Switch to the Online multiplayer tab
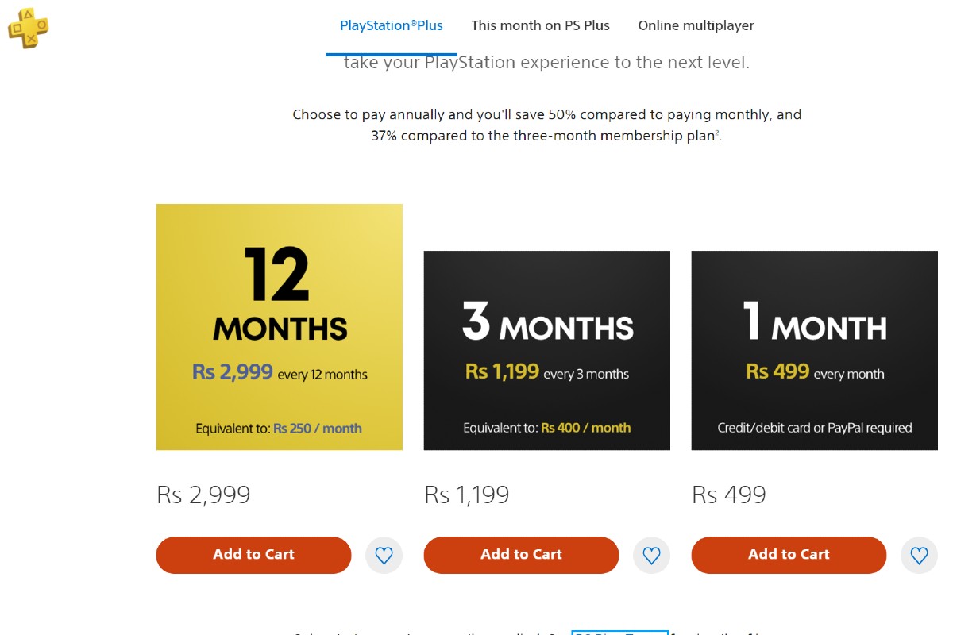Image resolution: width=953 pixels, height=635 pixels. point(696,25)
